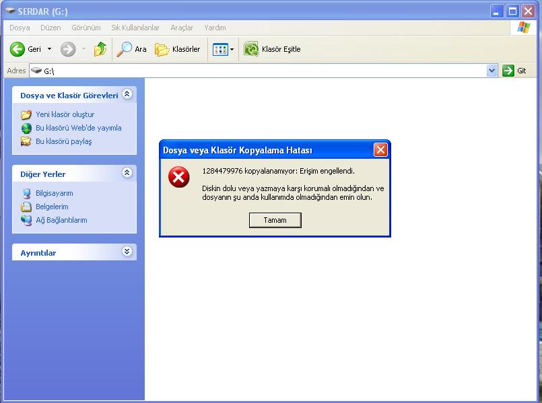The height and width of the screenshot is (403, 542).
Task: Close the Kopyalama Hatası dialog
Action: pos(380,150)
